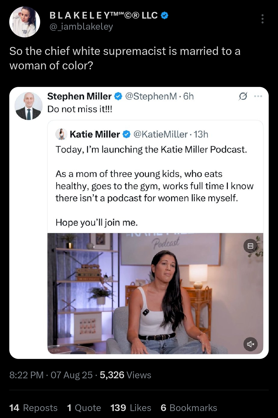
Task: Open the @KatieMiller handle link
Action: 160,134
